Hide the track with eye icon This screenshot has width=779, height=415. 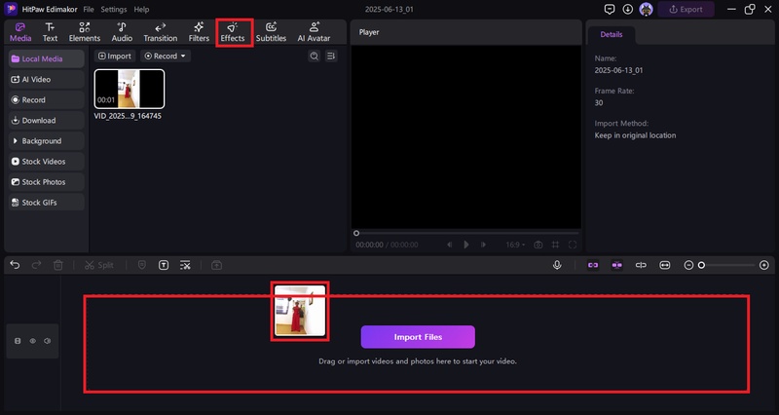[33, 341]
